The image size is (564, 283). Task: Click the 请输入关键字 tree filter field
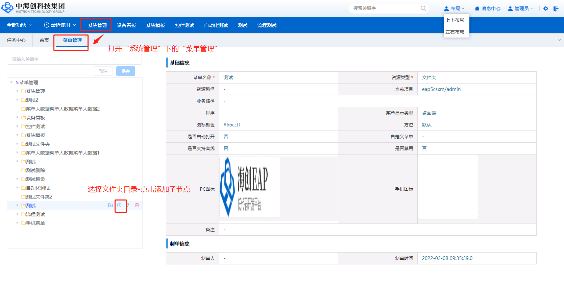point(74,59)
